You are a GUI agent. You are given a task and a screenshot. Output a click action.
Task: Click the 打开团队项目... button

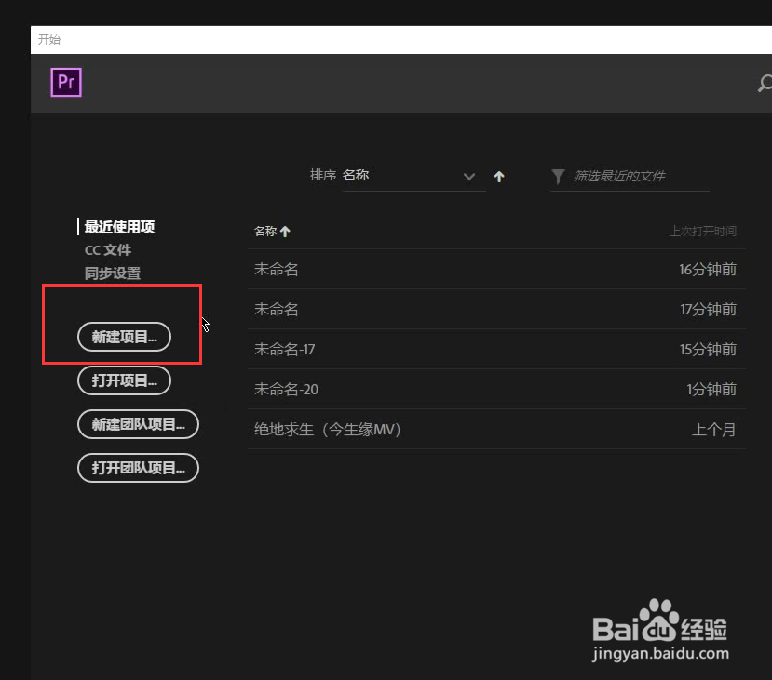(x=139, y=468)
